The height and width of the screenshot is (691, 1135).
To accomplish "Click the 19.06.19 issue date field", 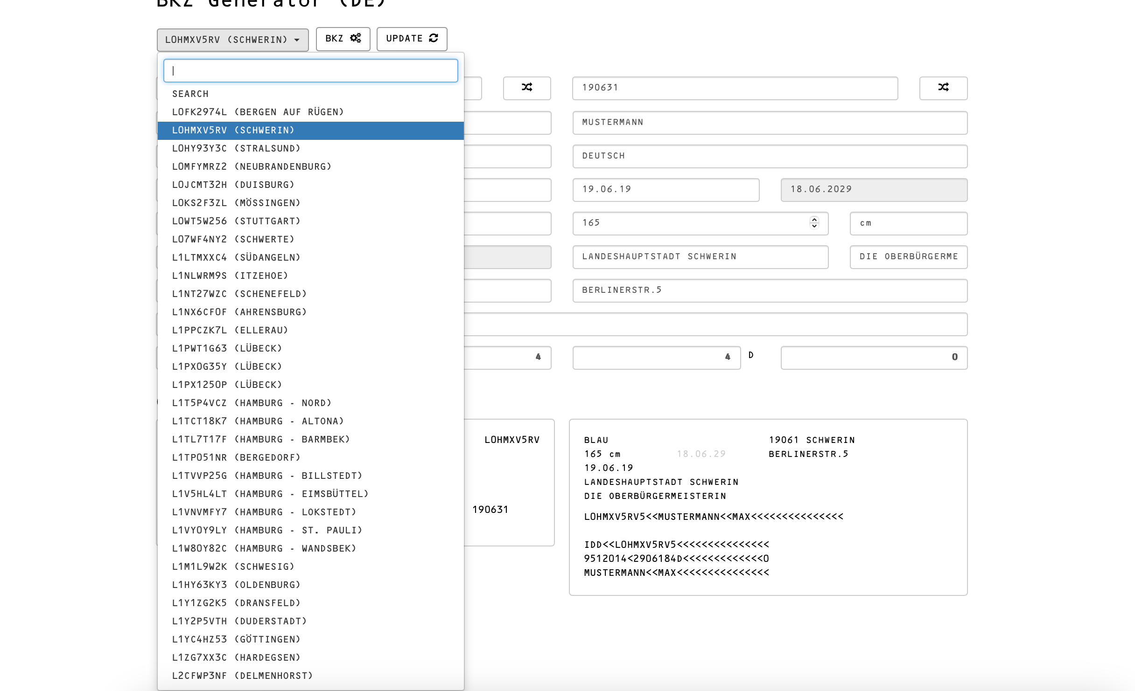I will (666, 190).
